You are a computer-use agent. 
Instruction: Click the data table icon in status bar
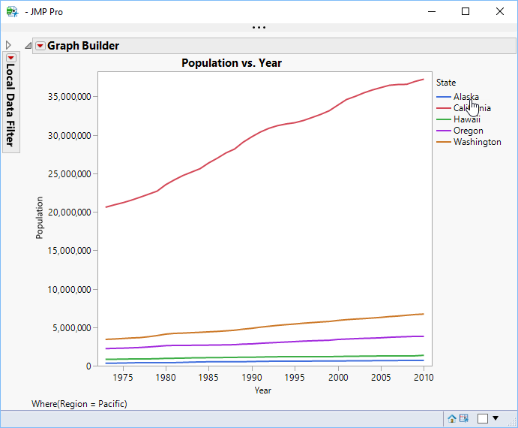click(x=463, y=418)
